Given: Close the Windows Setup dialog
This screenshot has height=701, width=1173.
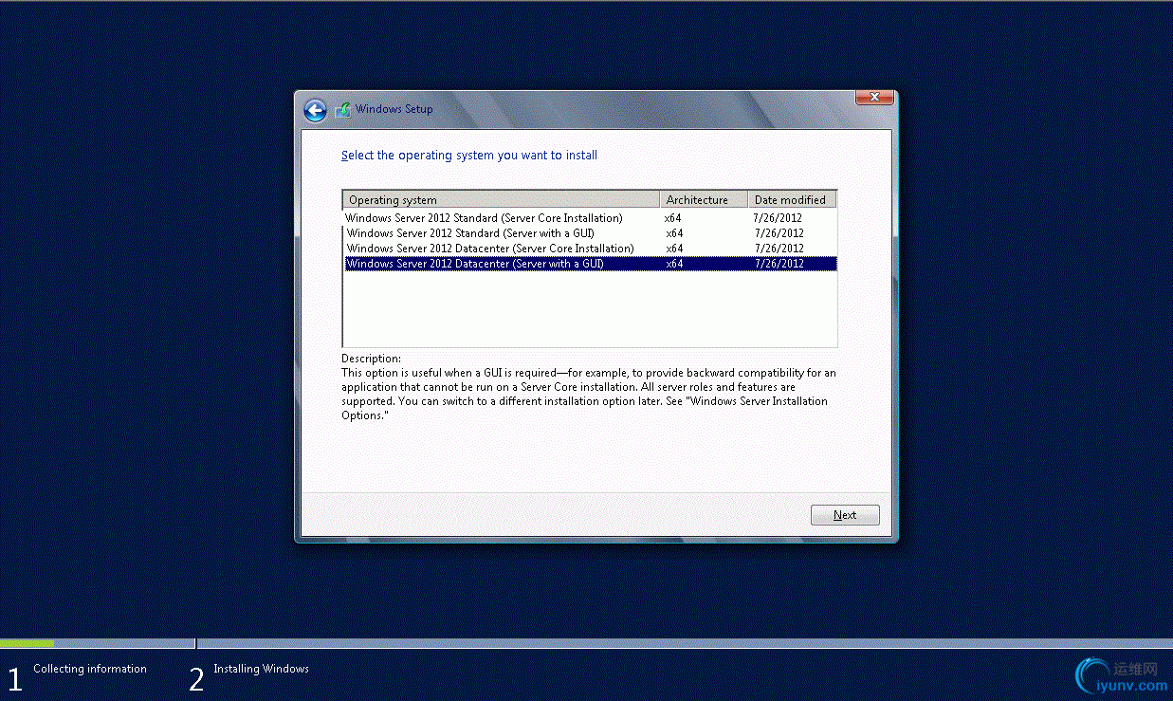Looking at the screenshot, I should coord(874,97).
